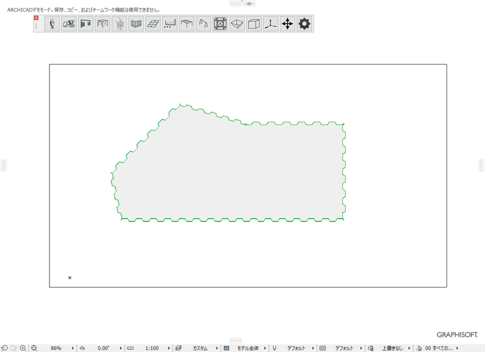This screenshot has height=352, width=485.
Task: Click the fit in window icon
Action: point(34,348)
